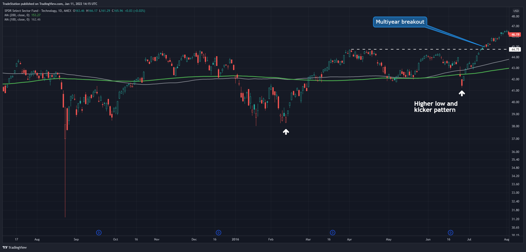The image size is (526, 252).
Task: Click the 37.00 price axis label
Action: [515, 139]
